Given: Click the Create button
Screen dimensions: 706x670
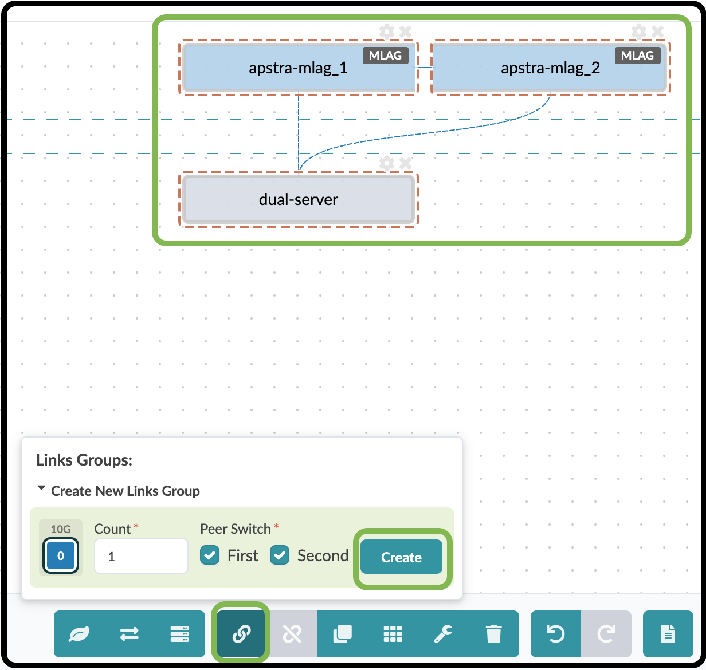Looking at the screenshot, I should pos(401,557).
